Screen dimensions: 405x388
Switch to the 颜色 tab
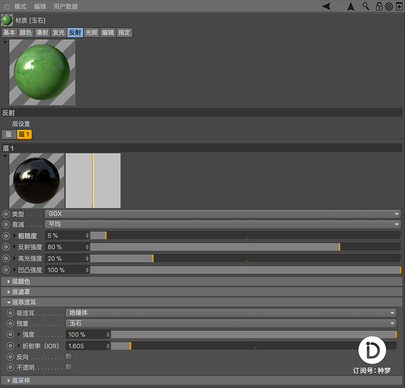coord(26,32)
